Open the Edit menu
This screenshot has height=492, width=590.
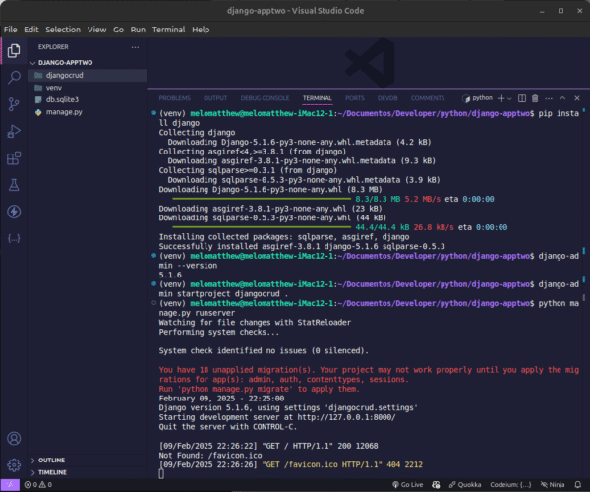31,30
